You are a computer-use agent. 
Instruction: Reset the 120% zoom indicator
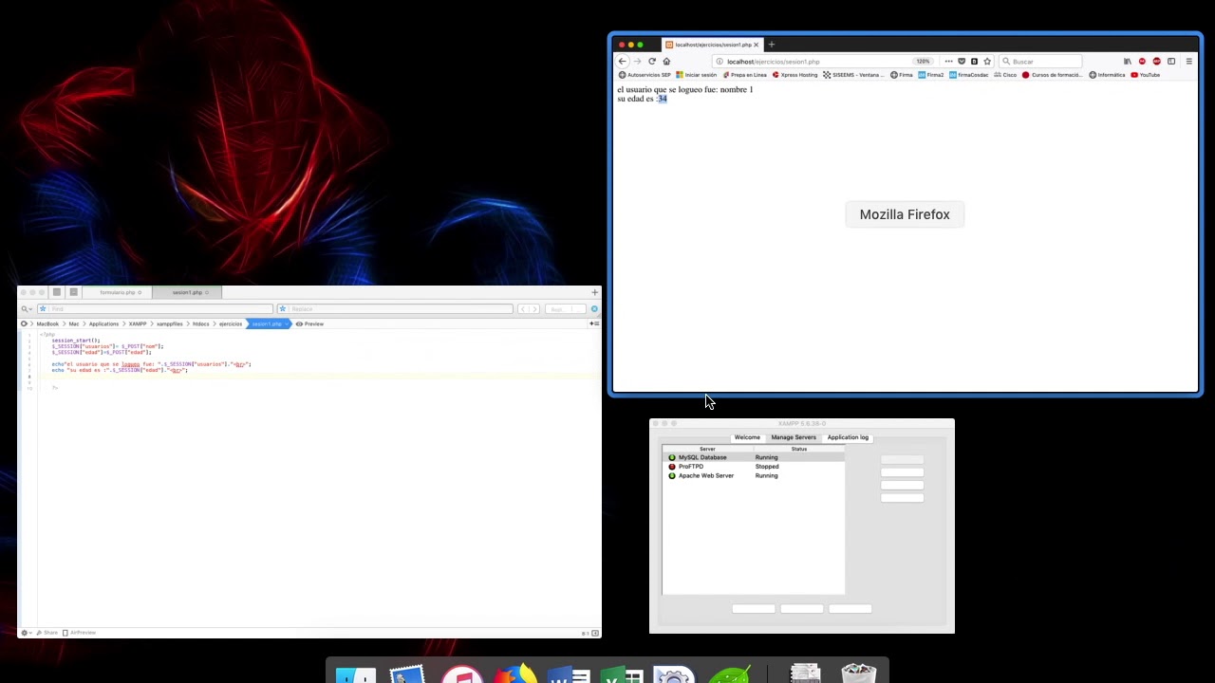923,62
